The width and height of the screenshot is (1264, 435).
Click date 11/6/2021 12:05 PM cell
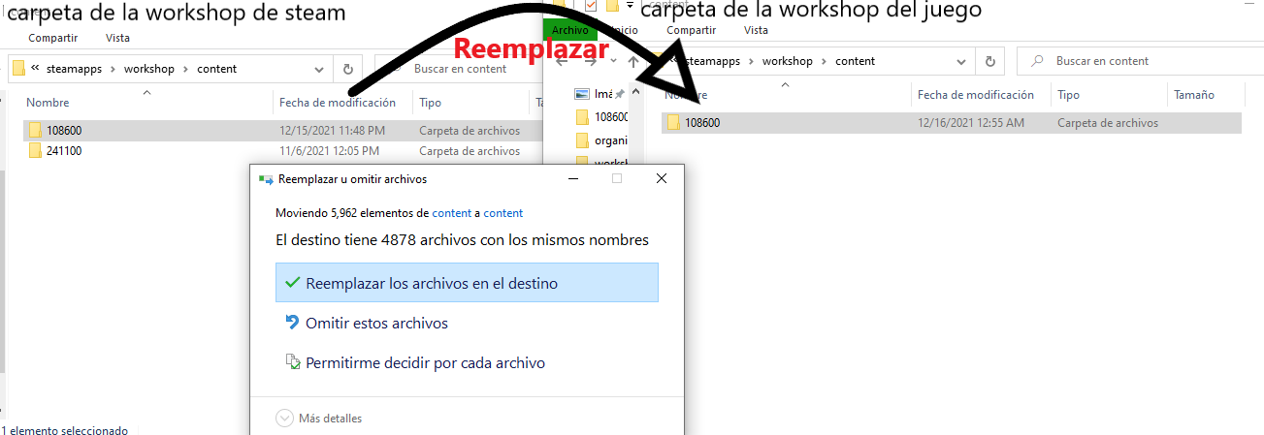tap(329, 151)
